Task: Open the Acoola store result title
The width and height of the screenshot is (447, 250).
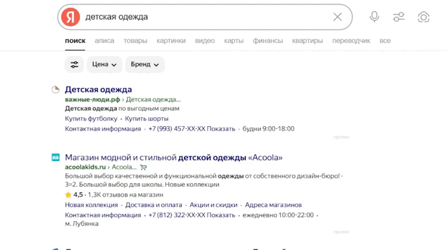Action: pos(174,157)
